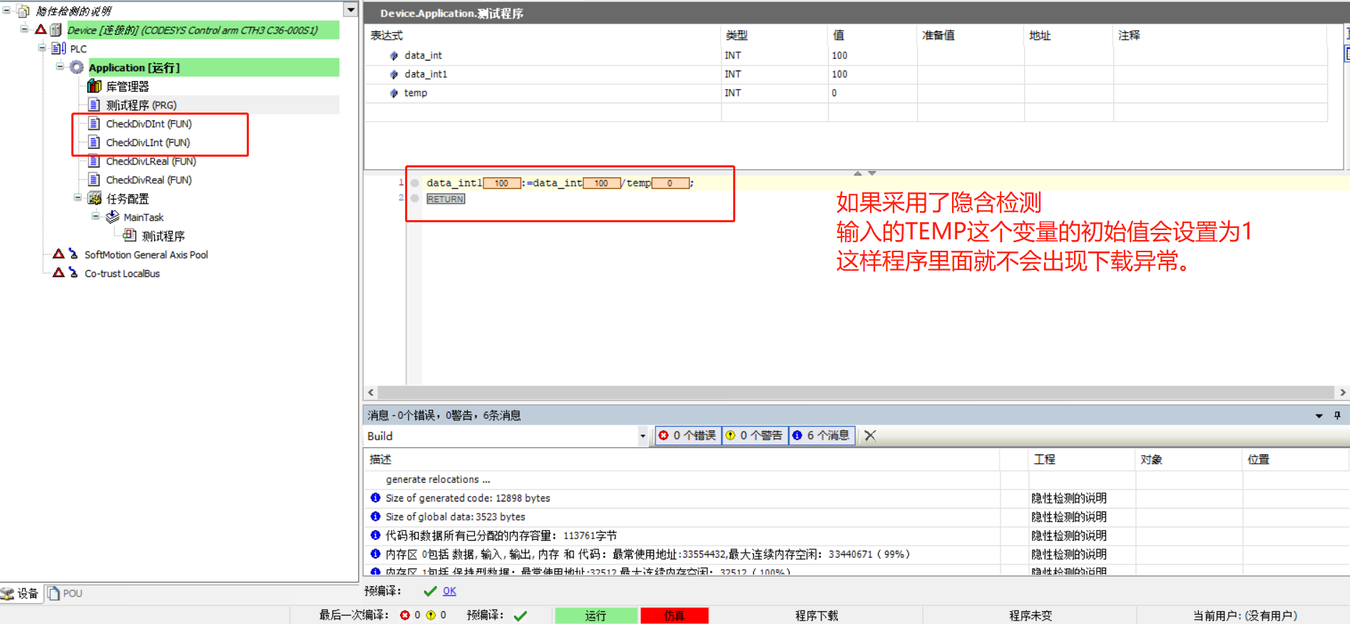The height and width of the screenshot is (624, 1350).
Task: Collapse the project root node
Action: (x=6, y=11)
